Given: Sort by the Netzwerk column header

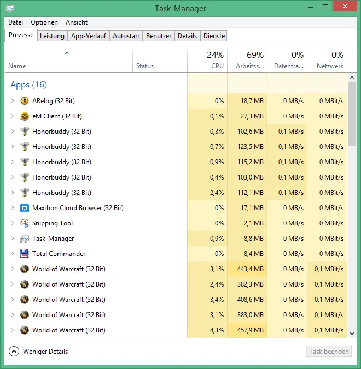Looking at the screenshot, I should tap(327, 61).
